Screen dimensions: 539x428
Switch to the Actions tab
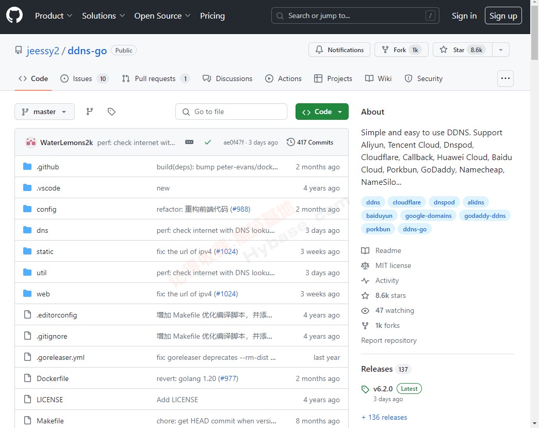click(x=283, y=78)
